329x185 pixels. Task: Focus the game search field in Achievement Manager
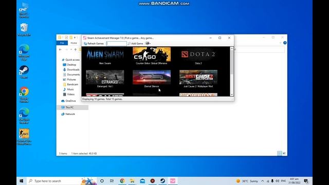tap(117, 43)
